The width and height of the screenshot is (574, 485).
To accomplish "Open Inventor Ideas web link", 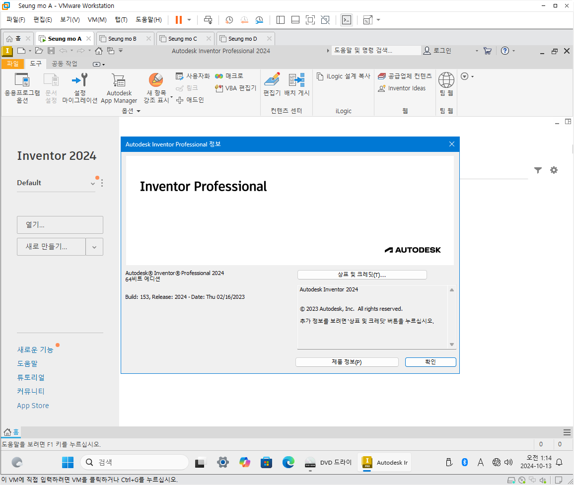I will coord(402,88).
